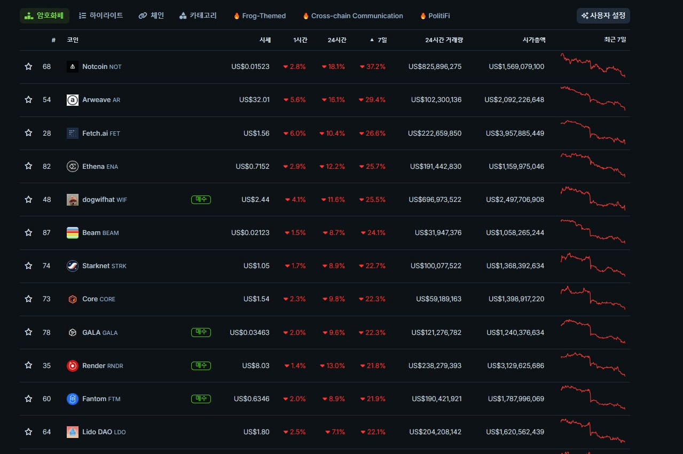The width and height of the screenshot is (683, 454).
Task: Click the 사용자 설정 button
Action: (x=603, y=15)
